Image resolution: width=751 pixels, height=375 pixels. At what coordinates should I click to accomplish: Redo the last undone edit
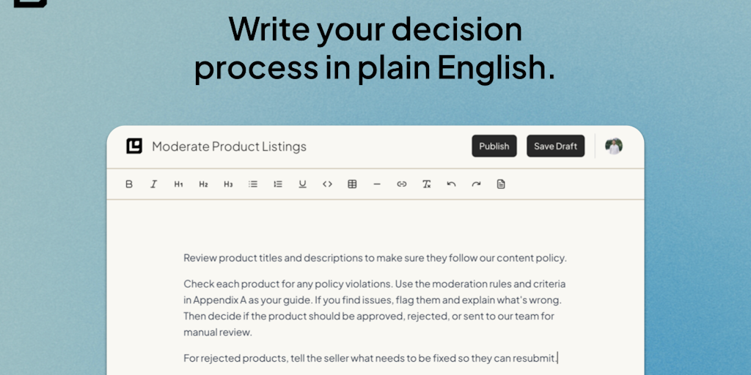(x=476, y=184)
